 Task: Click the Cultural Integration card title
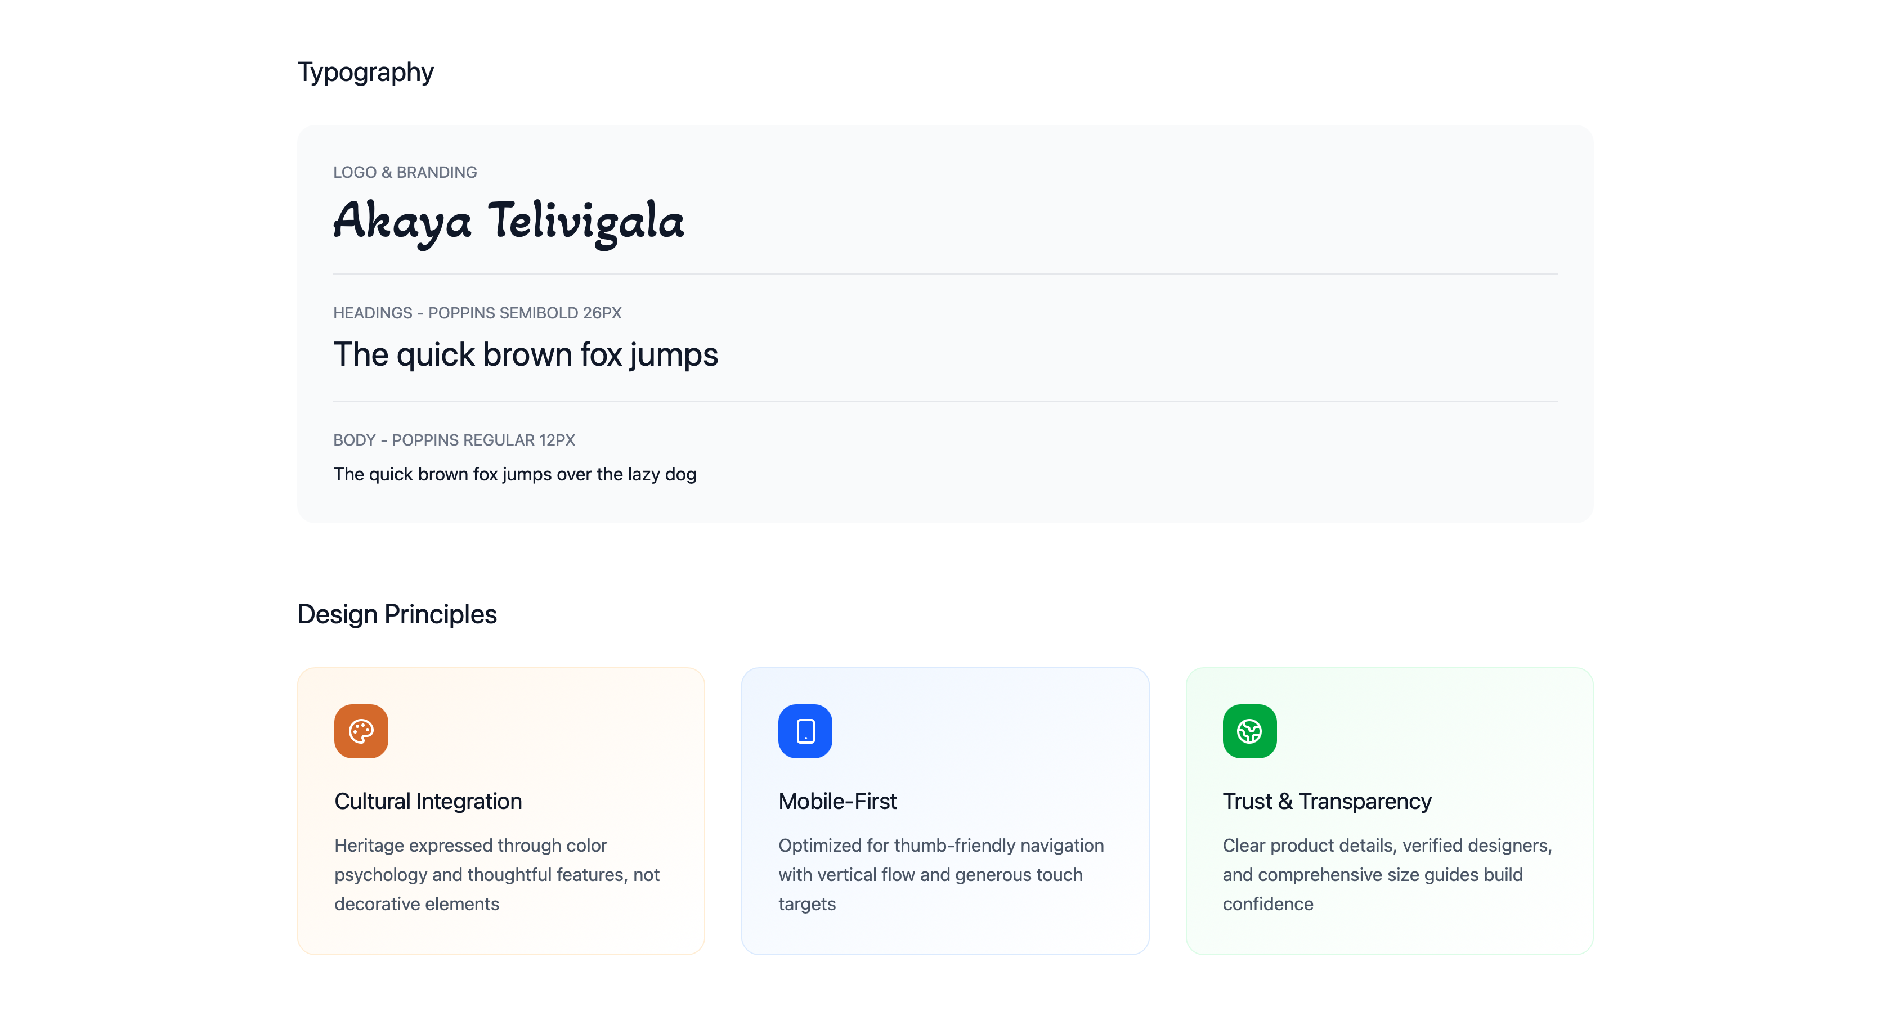(x=427, y=801)
